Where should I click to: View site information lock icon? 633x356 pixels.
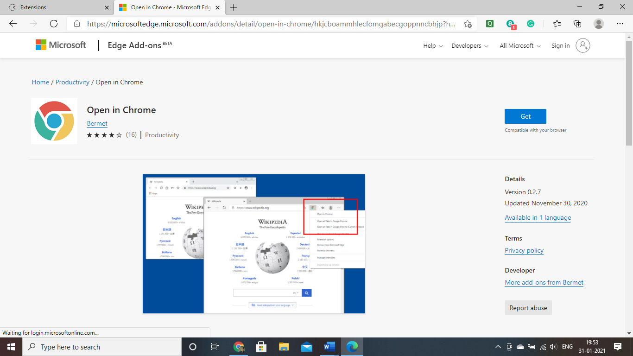tap(77, 24)
